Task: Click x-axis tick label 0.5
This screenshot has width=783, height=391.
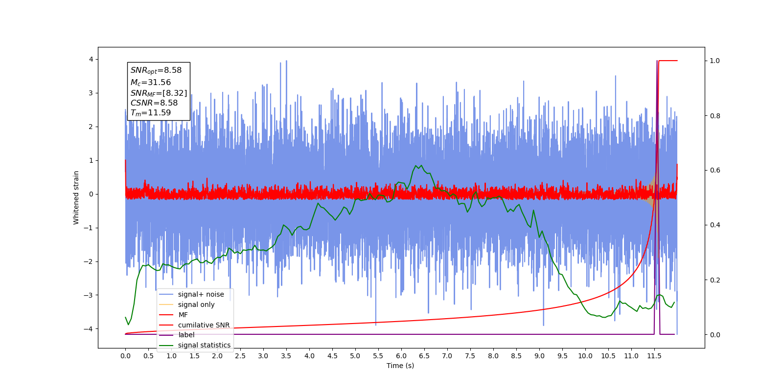Action: [x=148, y=356]
